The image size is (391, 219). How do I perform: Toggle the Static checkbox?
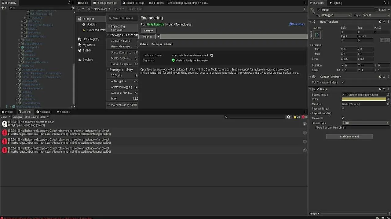(376, 10)
